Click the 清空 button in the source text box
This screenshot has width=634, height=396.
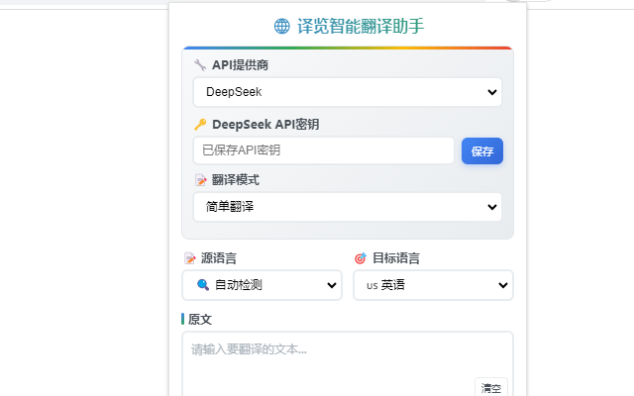(x=491, y=388)
